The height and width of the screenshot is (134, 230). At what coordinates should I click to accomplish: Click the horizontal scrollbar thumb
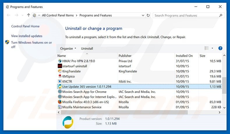click(x=124, y=112)
